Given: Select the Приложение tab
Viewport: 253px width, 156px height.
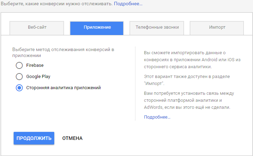Looking at the screenshot, I should coord(97,27).
